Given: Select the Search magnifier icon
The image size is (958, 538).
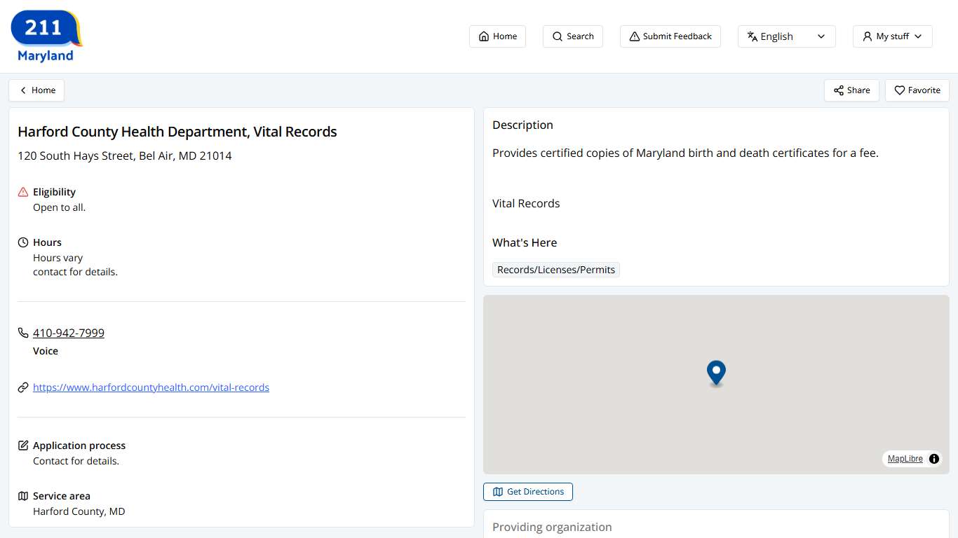Looking at the screenshot, I should pos(556,36).
